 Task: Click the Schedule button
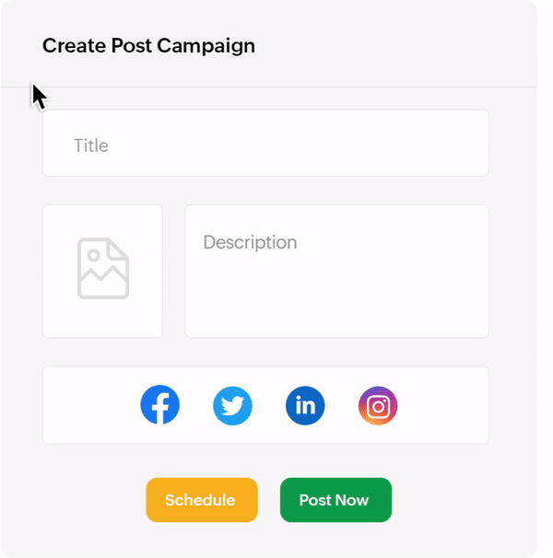click(x=202, y=500)
